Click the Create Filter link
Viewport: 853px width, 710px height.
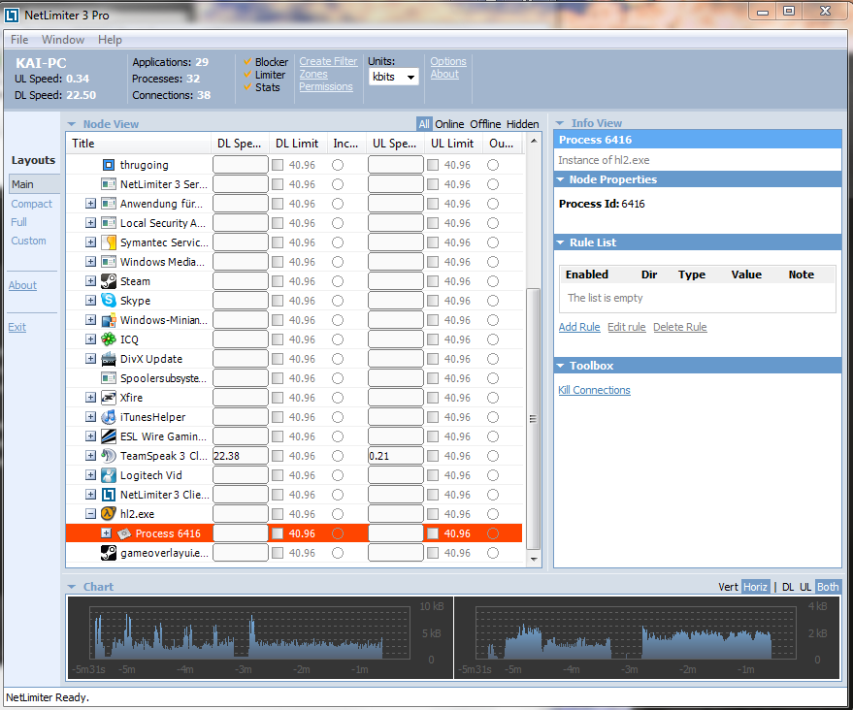pos(328,61)
